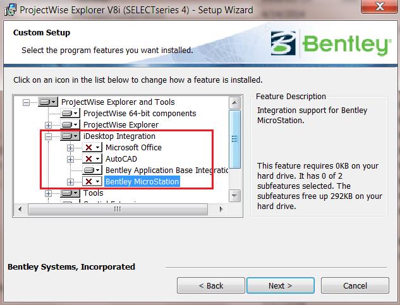Viewport: 400px width, 305px height.
Task: Expand the Tools tree node
Action: pyautogui.click(x=48, y=194)
